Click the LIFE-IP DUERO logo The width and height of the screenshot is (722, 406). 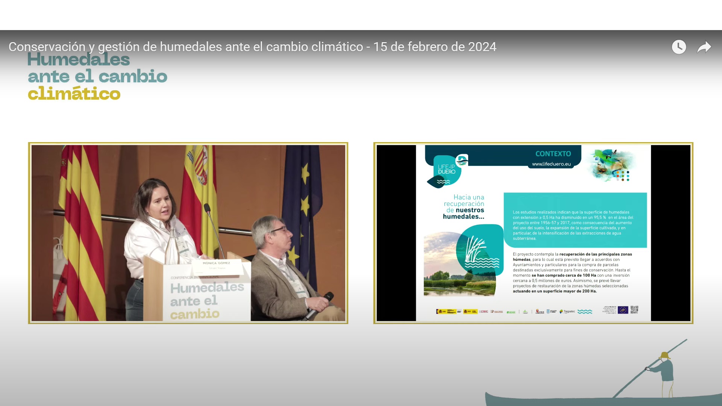click(447, 171)
